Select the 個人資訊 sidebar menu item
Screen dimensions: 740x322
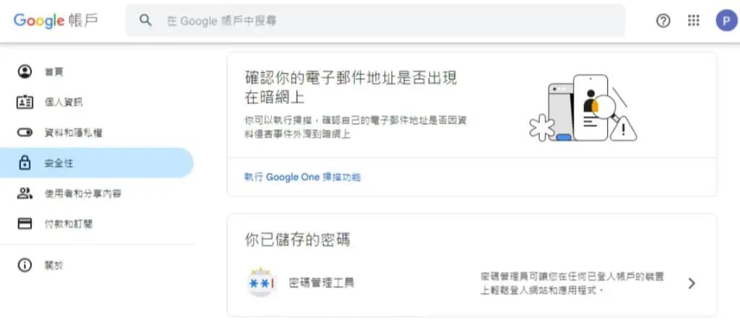pos(96,103)
